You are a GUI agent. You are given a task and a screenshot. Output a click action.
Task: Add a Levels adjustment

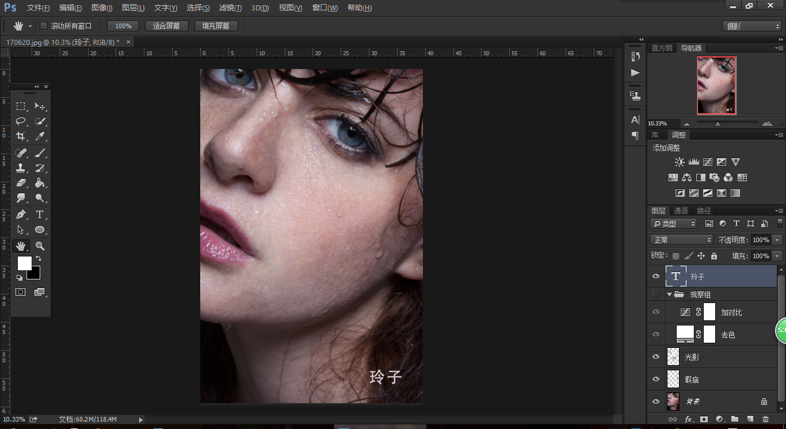click(694, 162)
